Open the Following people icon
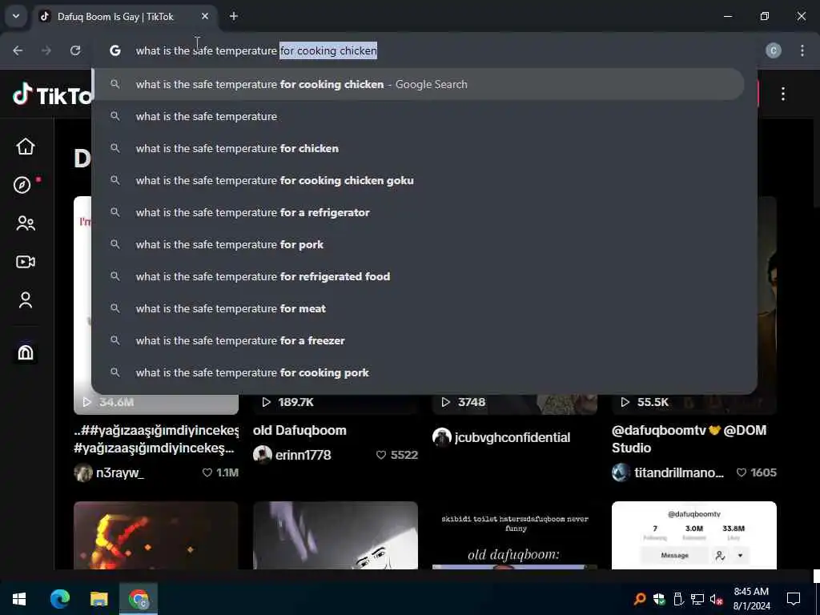This screenshot has height=615, width=820. pos(25,223)
